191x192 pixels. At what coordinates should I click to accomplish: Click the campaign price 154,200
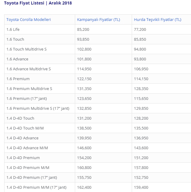tap(84, 158)
